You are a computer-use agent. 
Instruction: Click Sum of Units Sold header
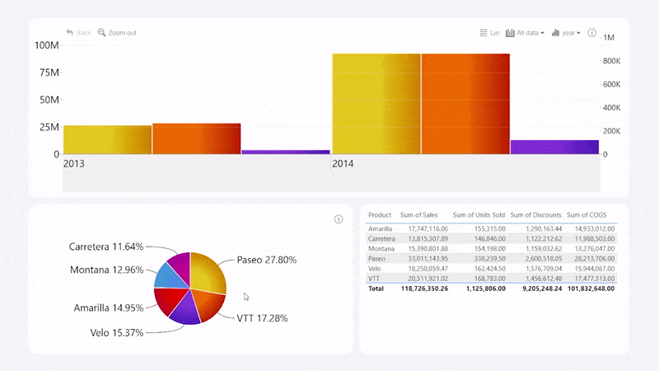coord(479,215)
